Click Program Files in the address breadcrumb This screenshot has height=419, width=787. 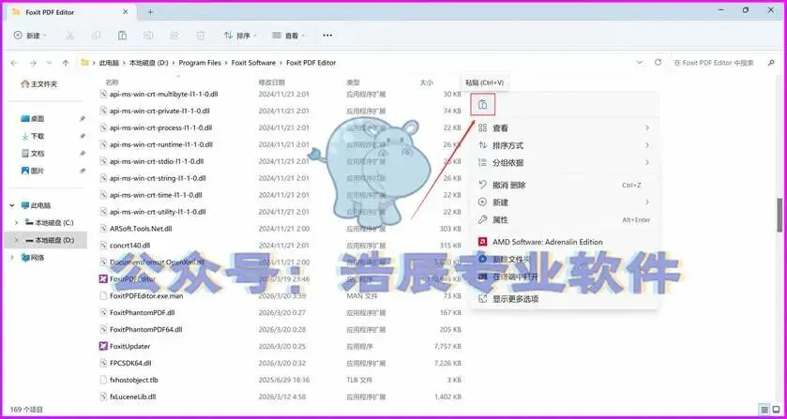pyautogui.click(x=200, y=63)
